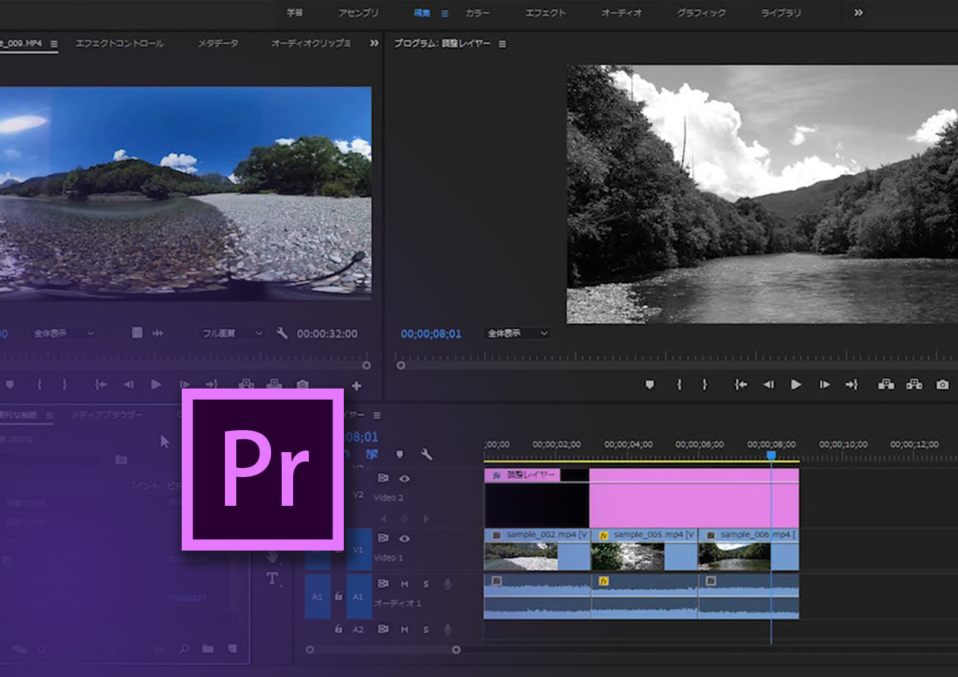
Task: Select the sample_005.mp4 clip on Video 1
Action: tap(644, 551)
